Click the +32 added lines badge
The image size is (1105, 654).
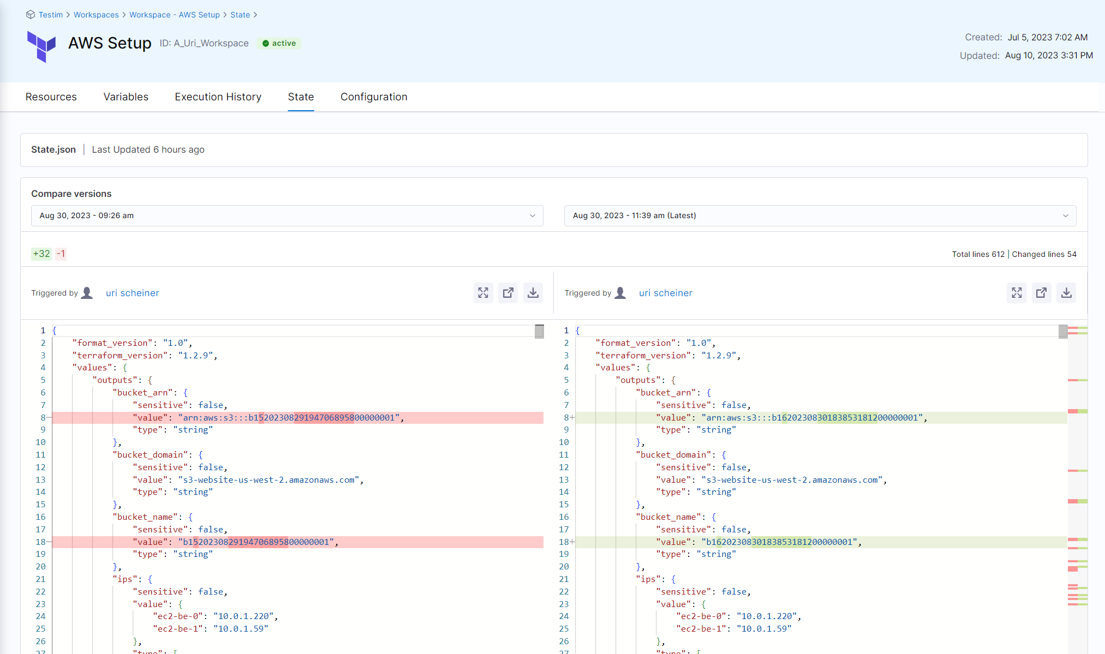(41, 254)
